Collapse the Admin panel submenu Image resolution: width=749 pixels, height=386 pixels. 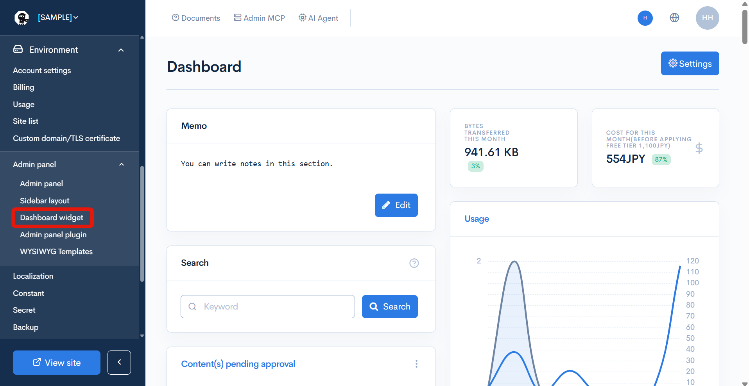pos(122,164)
